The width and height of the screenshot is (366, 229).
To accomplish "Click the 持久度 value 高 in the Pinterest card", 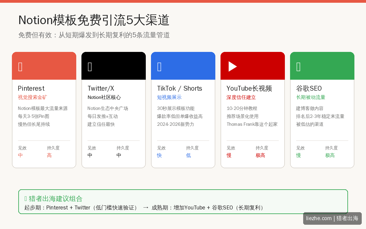I will [x=49, y=155].
